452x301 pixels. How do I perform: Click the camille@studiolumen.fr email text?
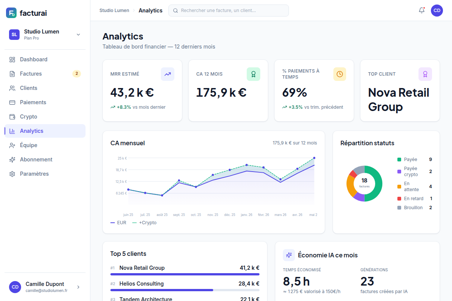click(46, 291)
